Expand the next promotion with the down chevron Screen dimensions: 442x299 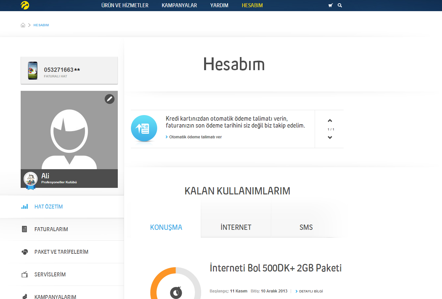tap(329, 137)
